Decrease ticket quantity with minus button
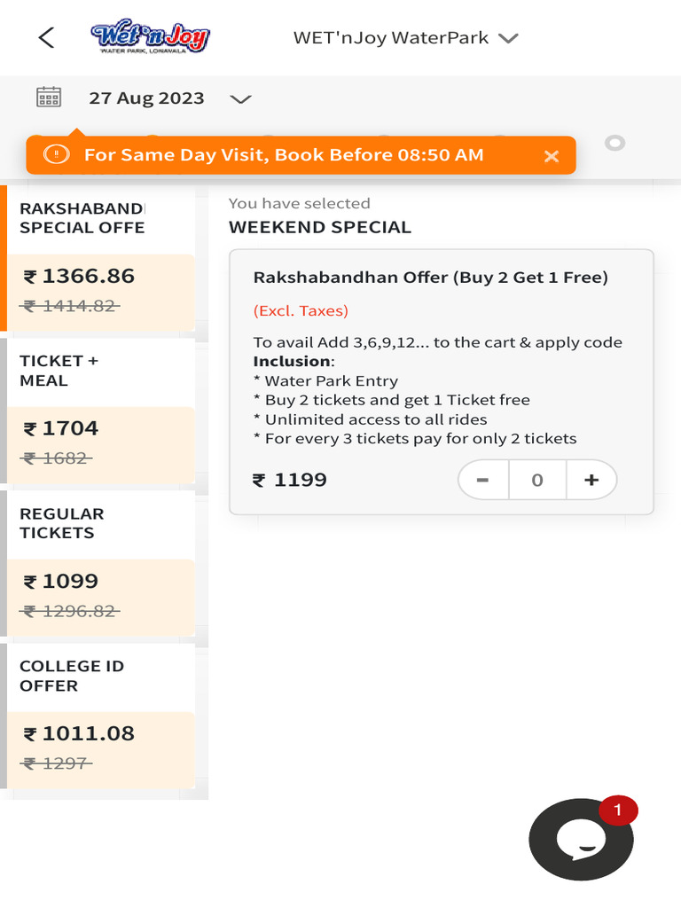 (483, 480)
